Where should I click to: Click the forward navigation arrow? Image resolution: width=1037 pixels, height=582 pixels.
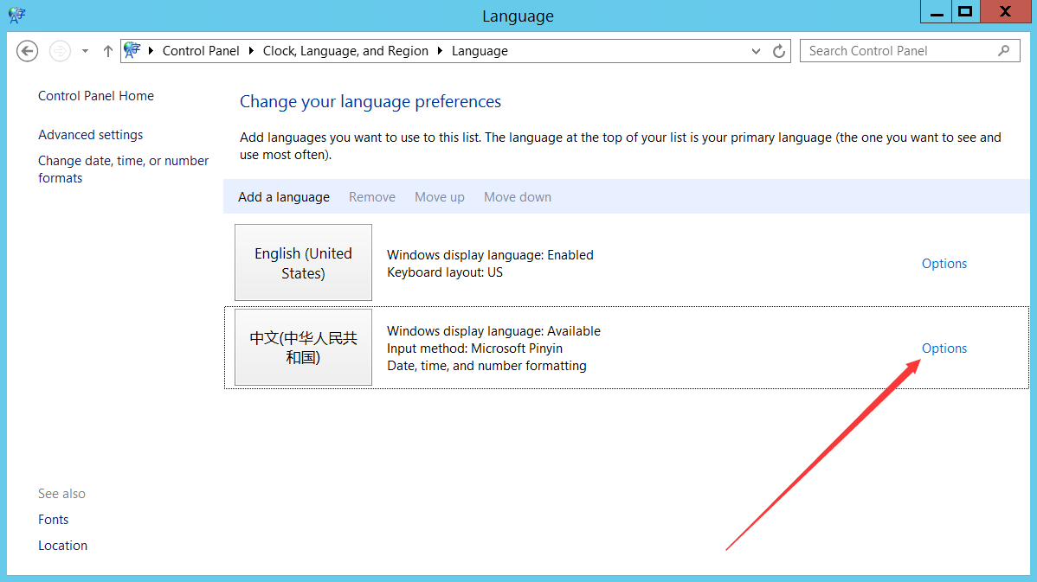tap(59, 51)
